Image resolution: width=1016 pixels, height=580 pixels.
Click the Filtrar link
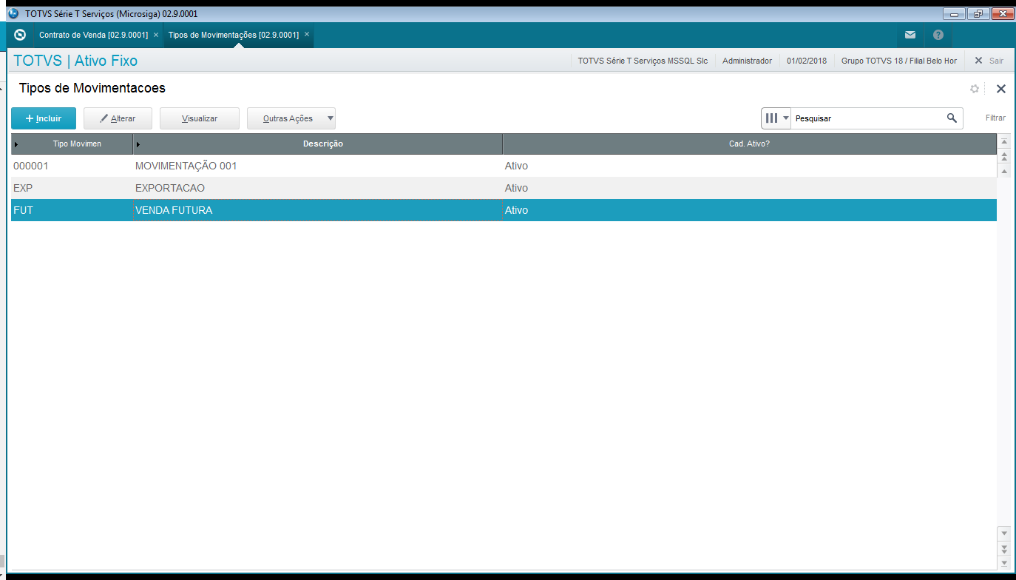[995, 118]
